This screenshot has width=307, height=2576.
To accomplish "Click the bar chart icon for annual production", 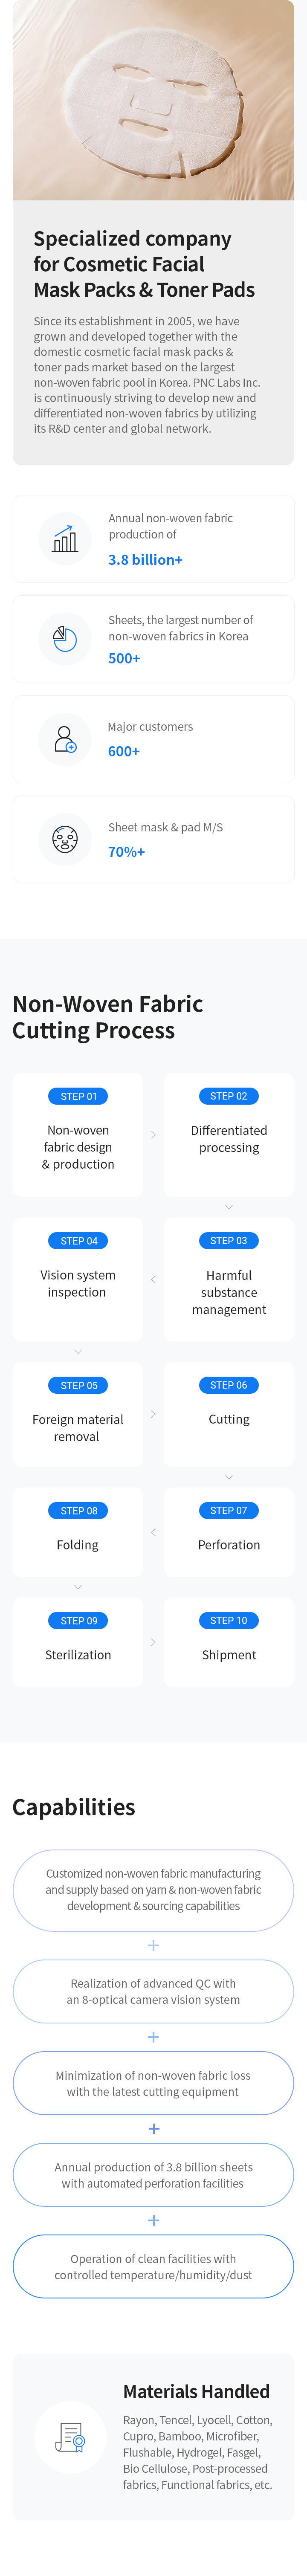I will point(65,539).
